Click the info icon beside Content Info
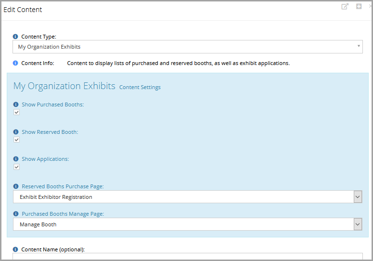 tap(15, 63)
